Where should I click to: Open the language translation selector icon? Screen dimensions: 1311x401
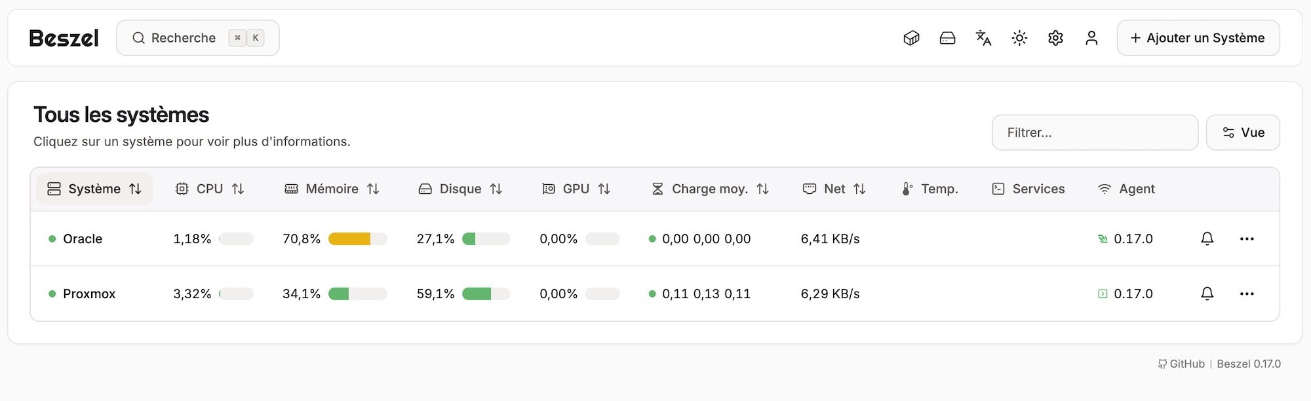point(983,38)
